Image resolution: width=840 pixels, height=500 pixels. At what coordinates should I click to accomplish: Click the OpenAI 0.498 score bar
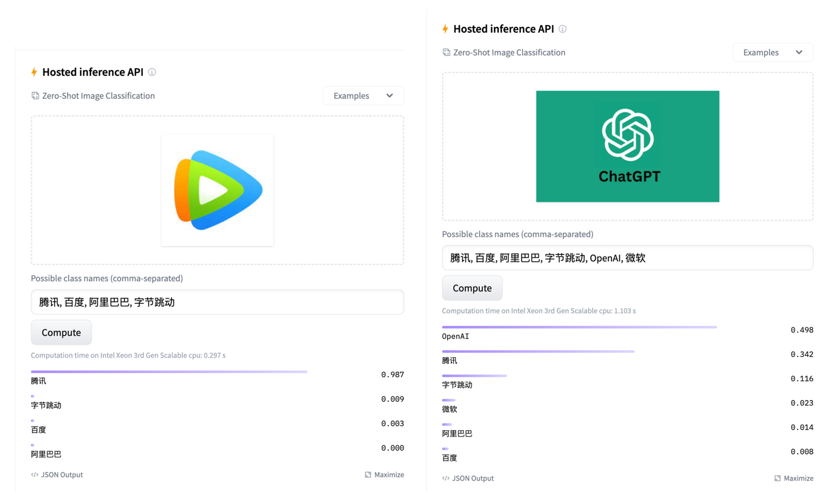coord(579,327)
